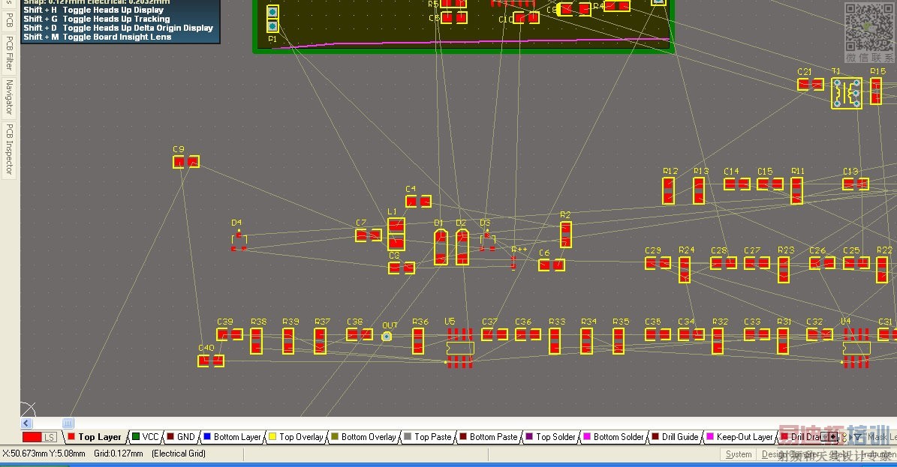Click the current layer red color box
Viewport: 897px width, 467px height.
pos(32,437)
